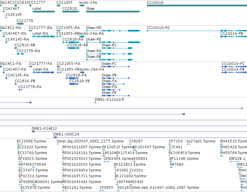Click the lectin-24A-RA transcript label
This screenshot has width=247, height=192.
(x=91, y=34)
